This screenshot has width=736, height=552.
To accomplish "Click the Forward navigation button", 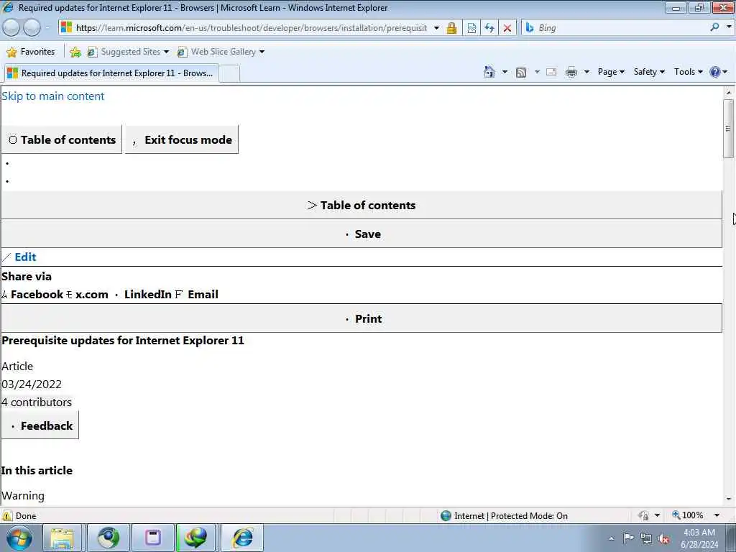I will click(x=32, y=28).
